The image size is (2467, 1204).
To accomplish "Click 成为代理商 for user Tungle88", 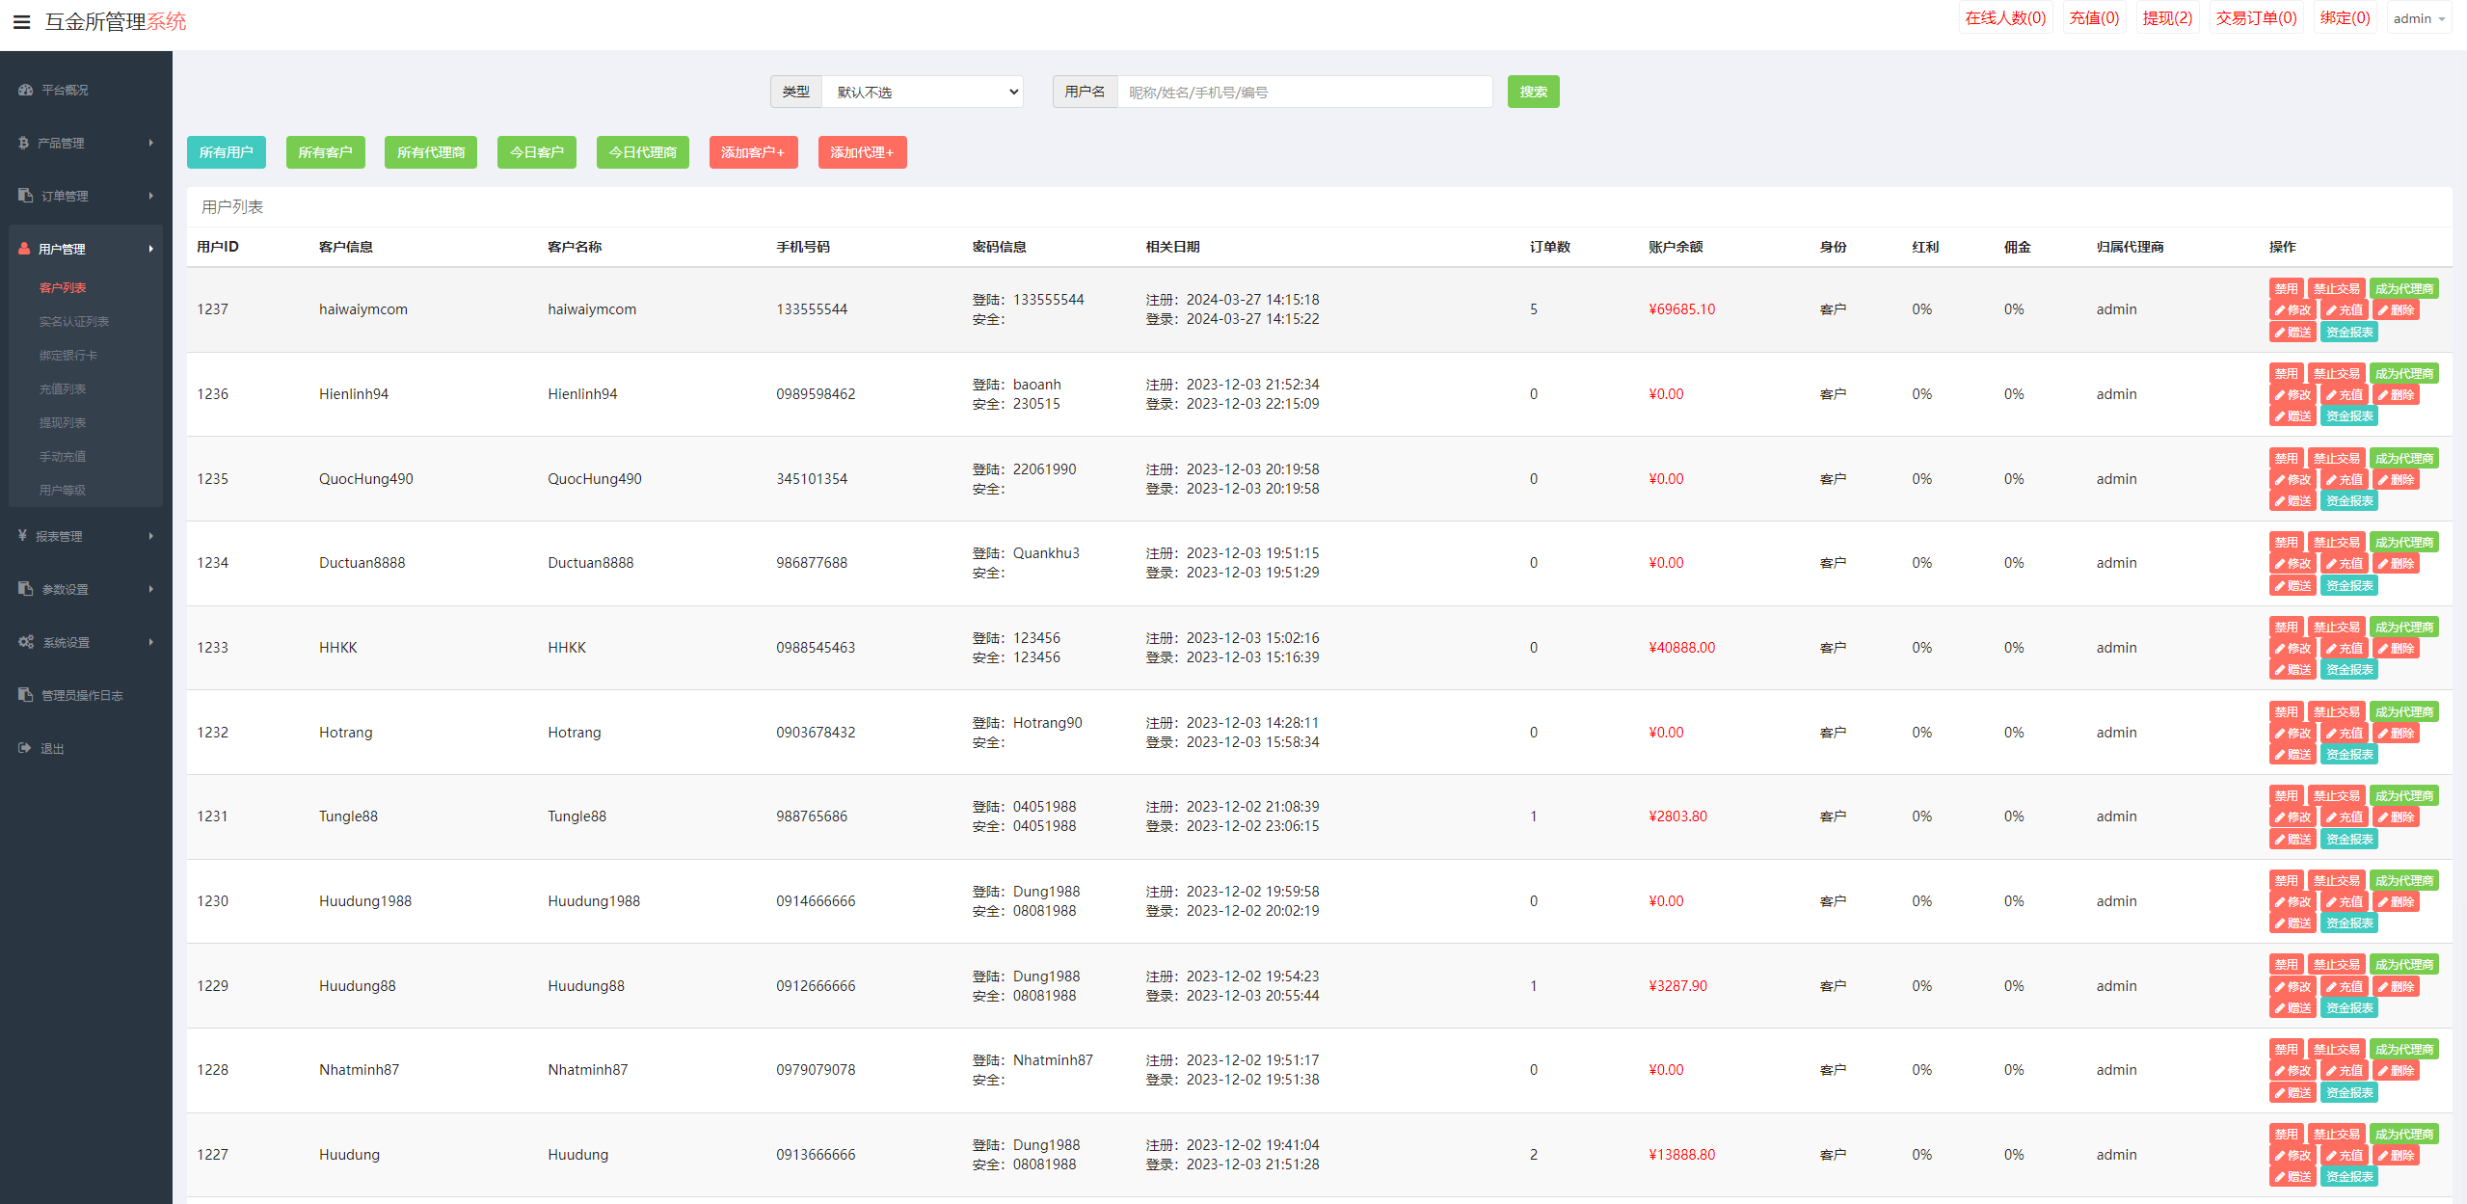I will coord(2403,796).
